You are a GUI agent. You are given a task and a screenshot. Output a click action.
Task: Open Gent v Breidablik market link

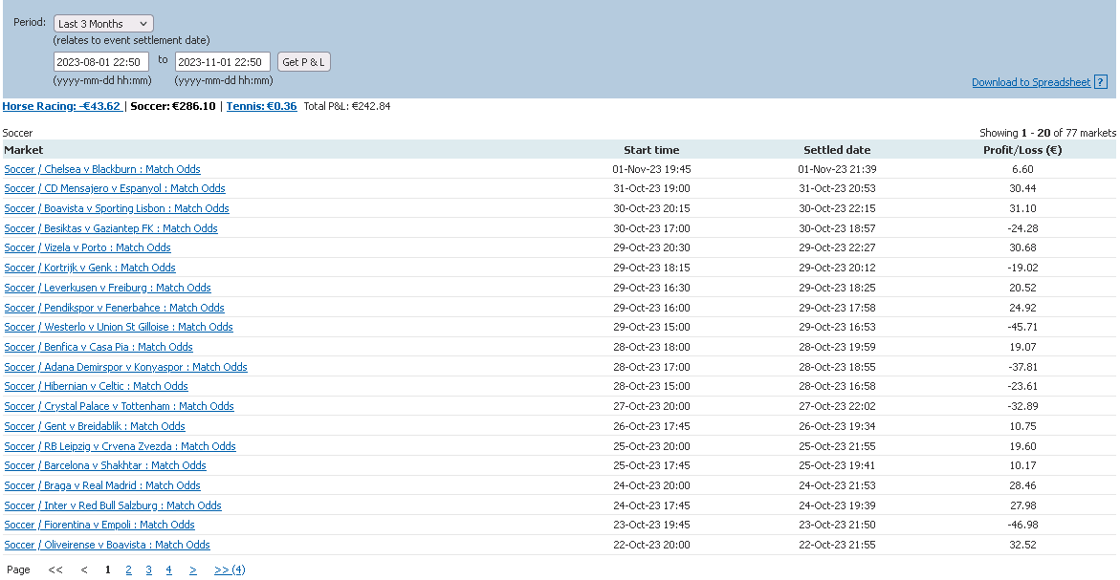tap(95, 426)
